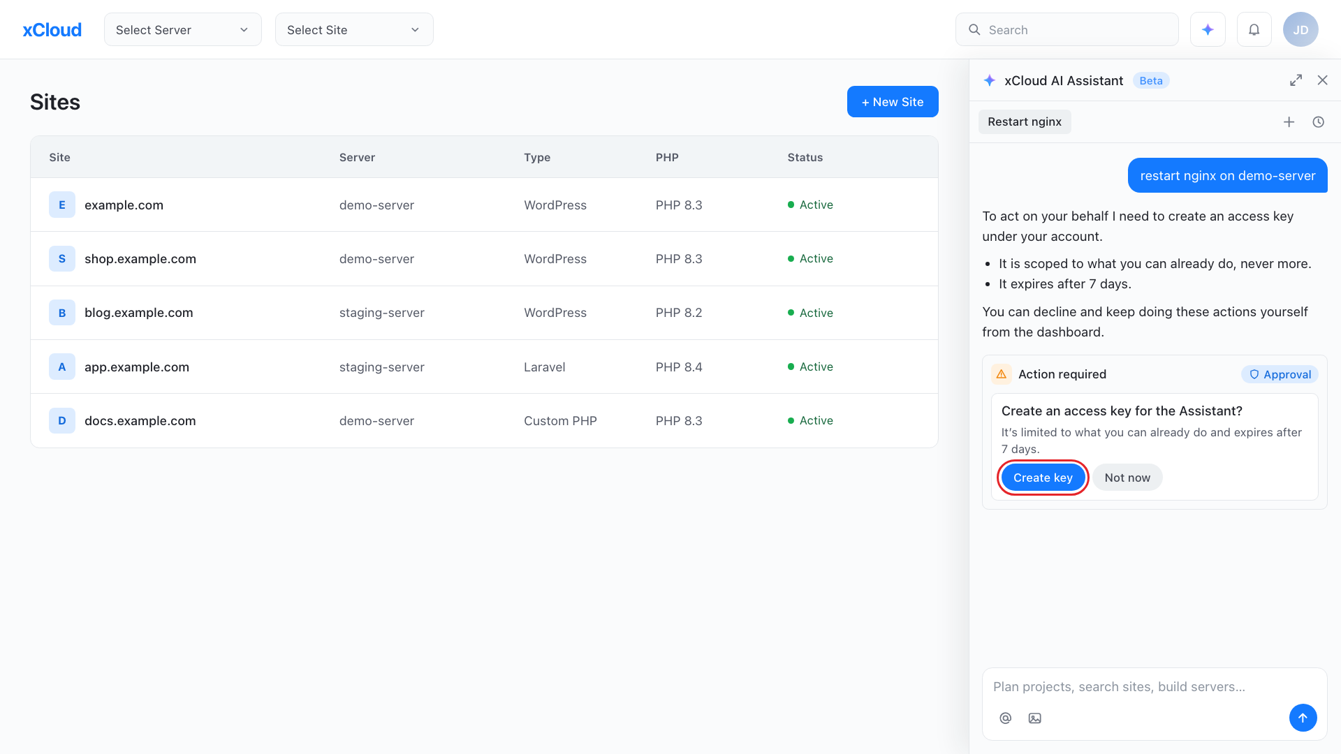1341x754 pixels.
Task: Click the Type column header
Action: coord(537,157)
